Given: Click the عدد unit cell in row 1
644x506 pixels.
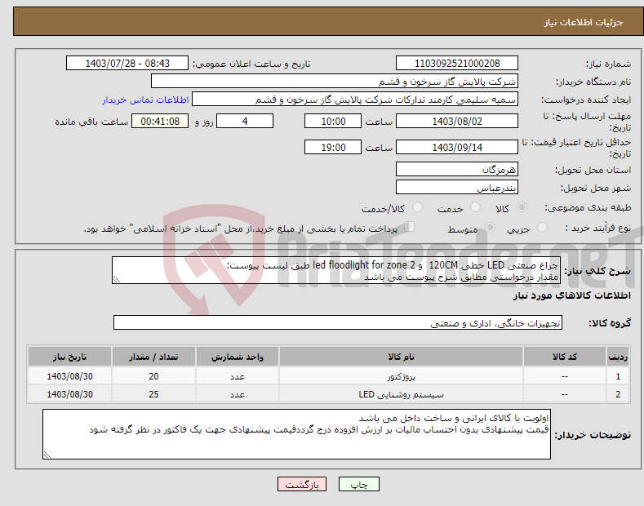Looking at the screenshot, I should click(238, 376).
